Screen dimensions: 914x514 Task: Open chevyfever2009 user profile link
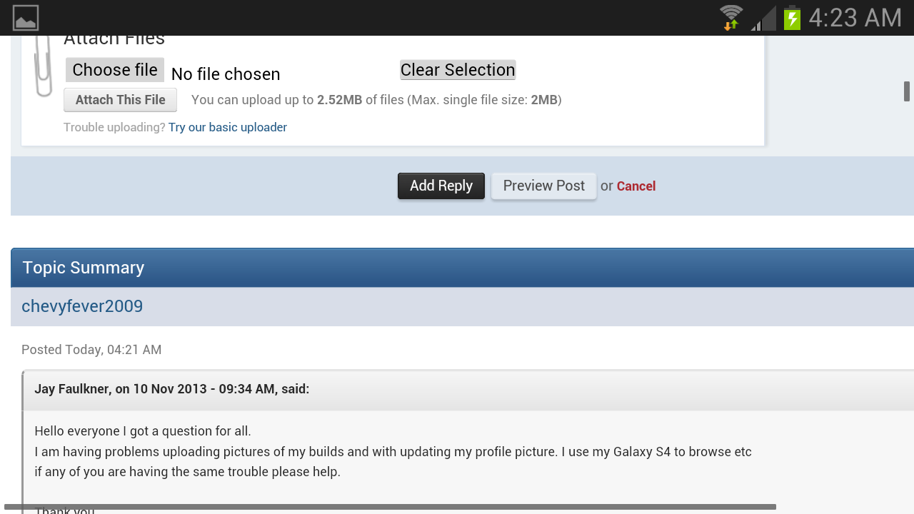click(82, 306)
